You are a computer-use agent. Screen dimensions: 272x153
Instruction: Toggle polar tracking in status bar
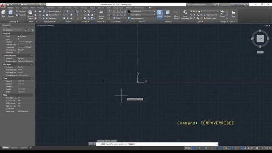tap(206, 148)
